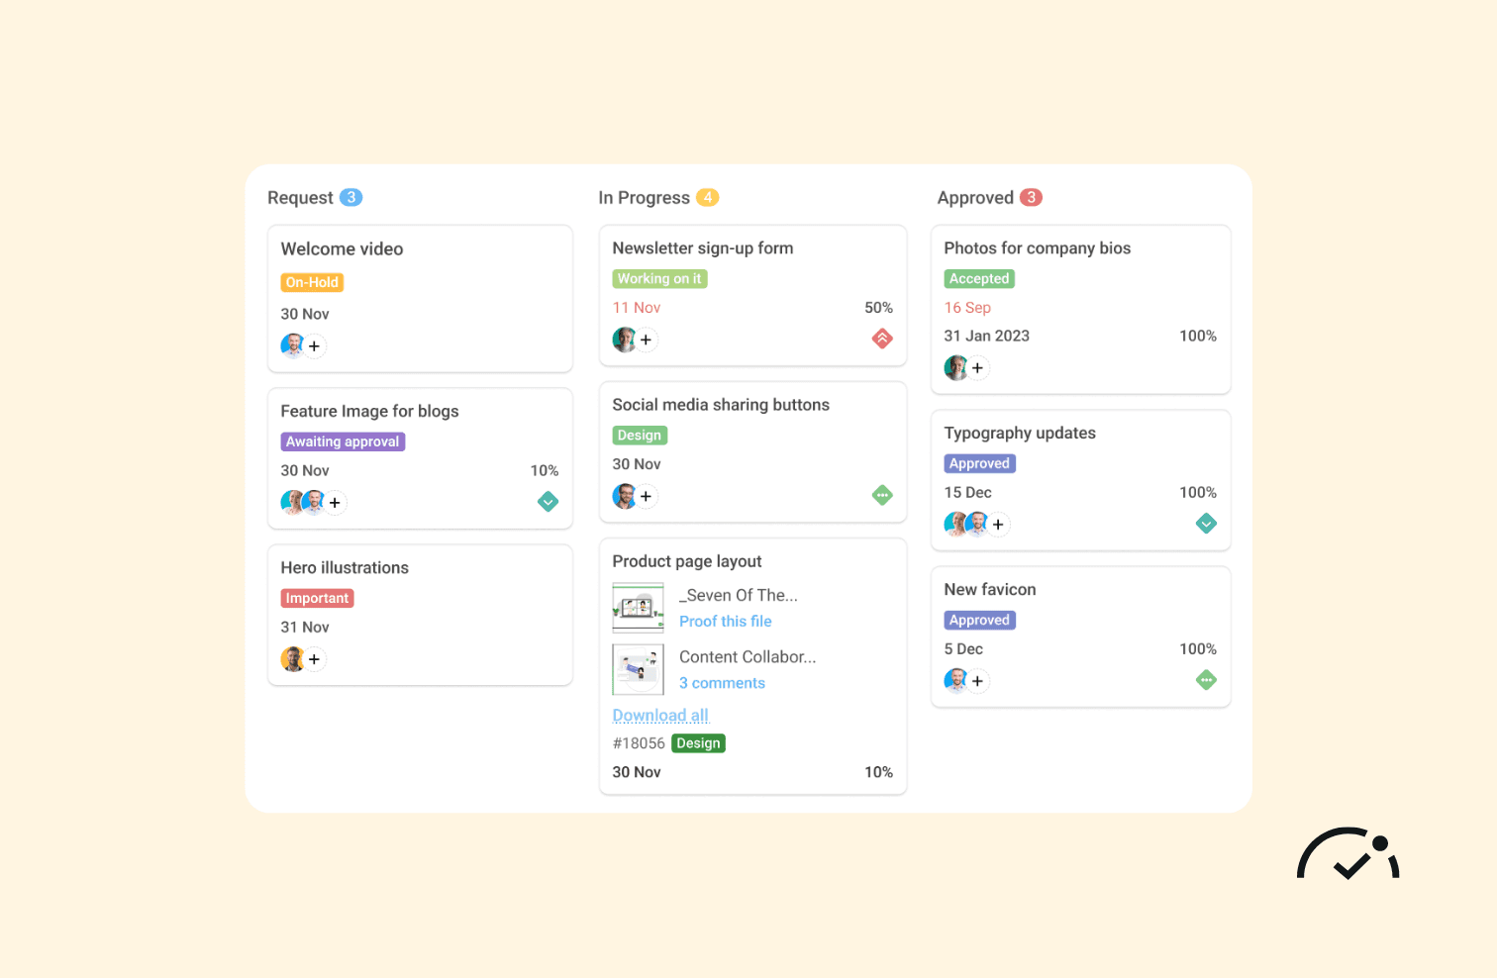This screenshot has width=1497, height=978.
Task: Add assignee on Newsletter sign-up form card
Action: 646,341
